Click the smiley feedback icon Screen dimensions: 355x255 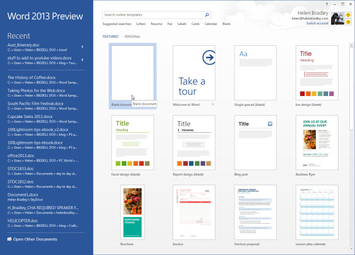pos(348,15)
